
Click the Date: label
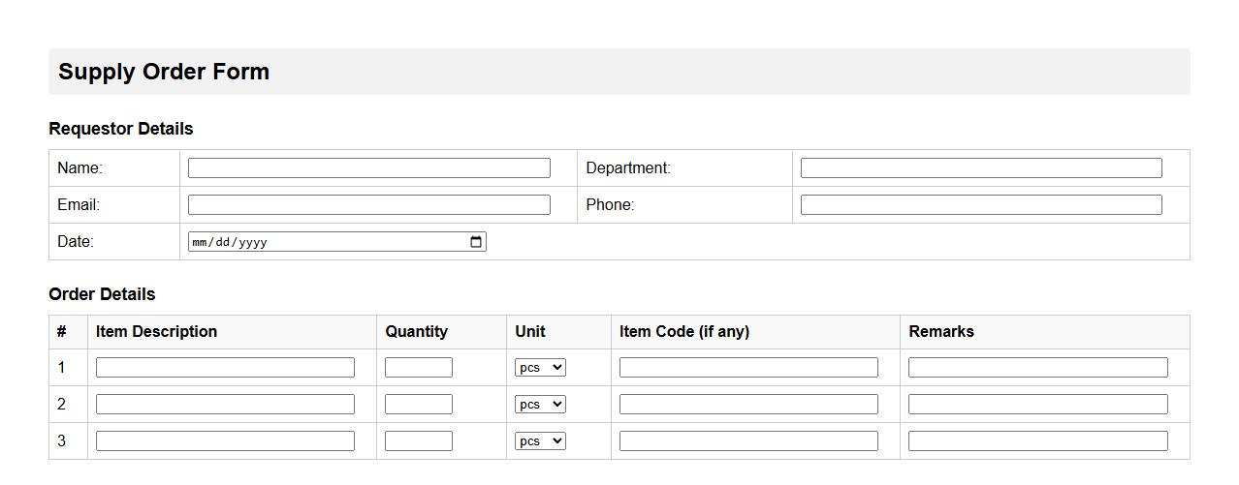pos(76,242)
